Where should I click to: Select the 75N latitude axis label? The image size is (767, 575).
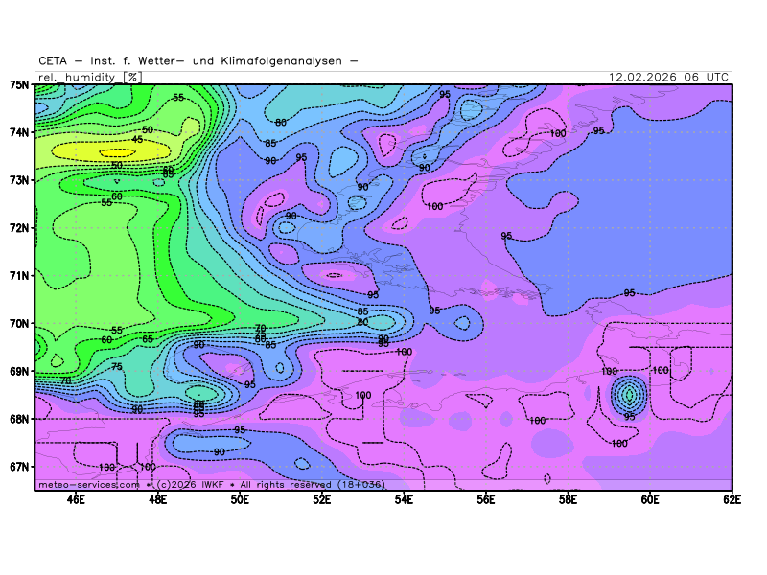(x=19, y=84)
